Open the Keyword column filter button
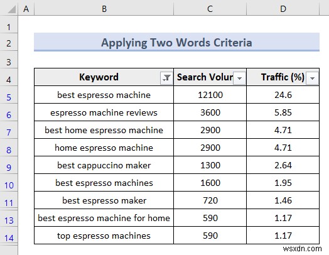 point(166,78)
